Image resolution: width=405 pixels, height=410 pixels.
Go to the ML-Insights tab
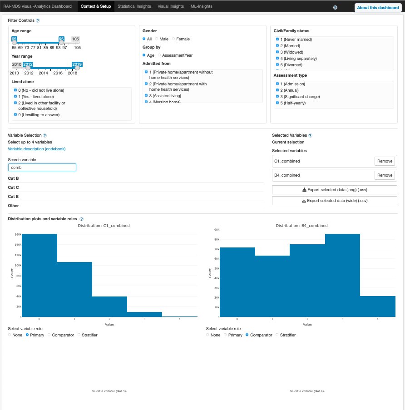point(201,6)
